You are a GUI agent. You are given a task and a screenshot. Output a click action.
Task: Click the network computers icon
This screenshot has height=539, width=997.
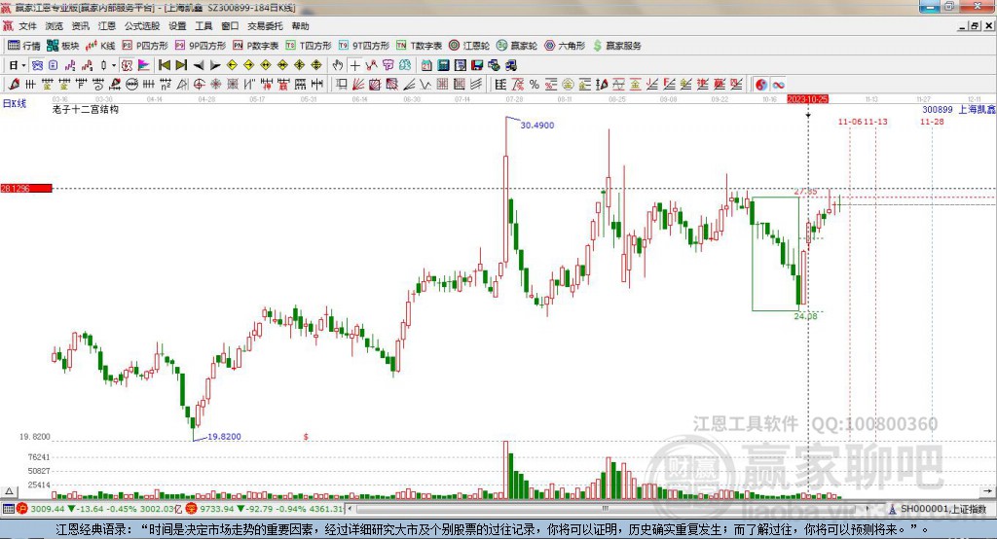click(512, 65)
